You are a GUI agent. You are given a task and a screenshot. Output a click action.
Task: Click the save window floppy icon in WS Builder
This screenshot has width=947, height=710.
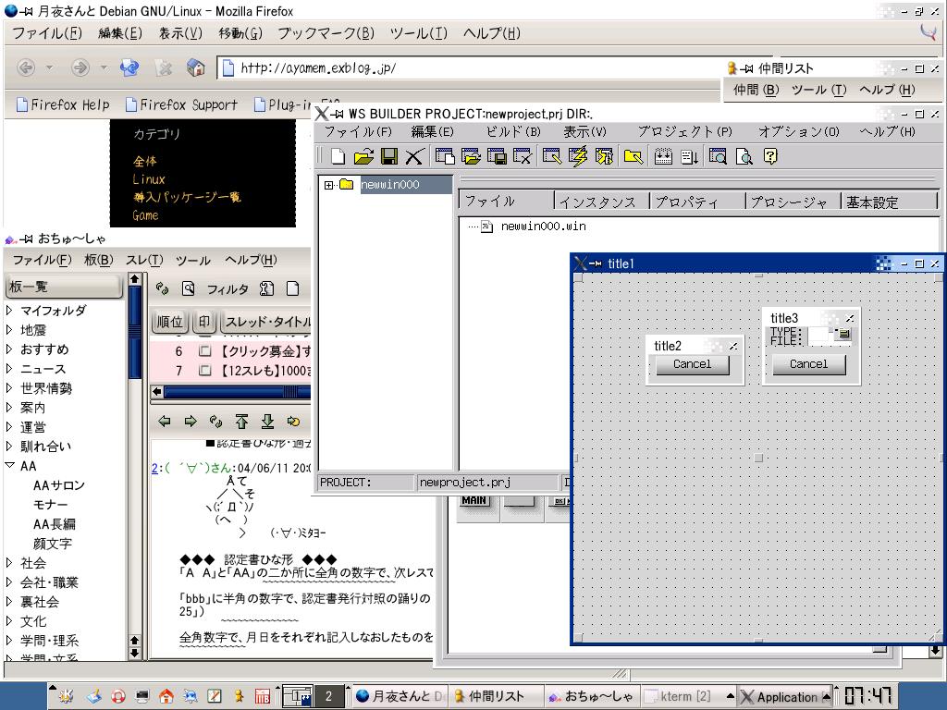click(497, 157)
